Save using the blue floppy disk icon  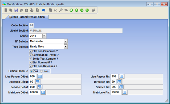click(16, 10)
